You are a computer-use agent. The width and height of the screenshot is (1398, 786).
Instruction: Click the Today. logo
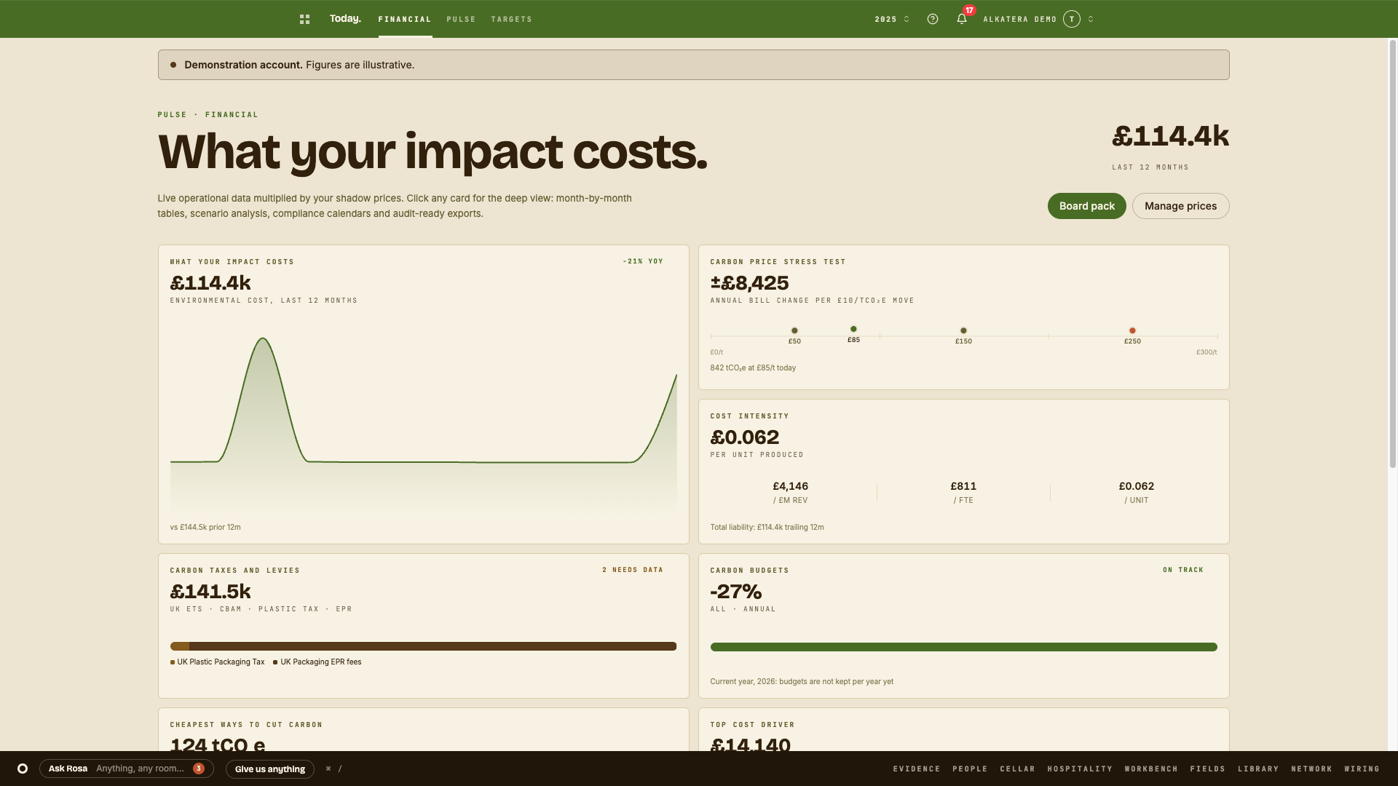point(345,19)
